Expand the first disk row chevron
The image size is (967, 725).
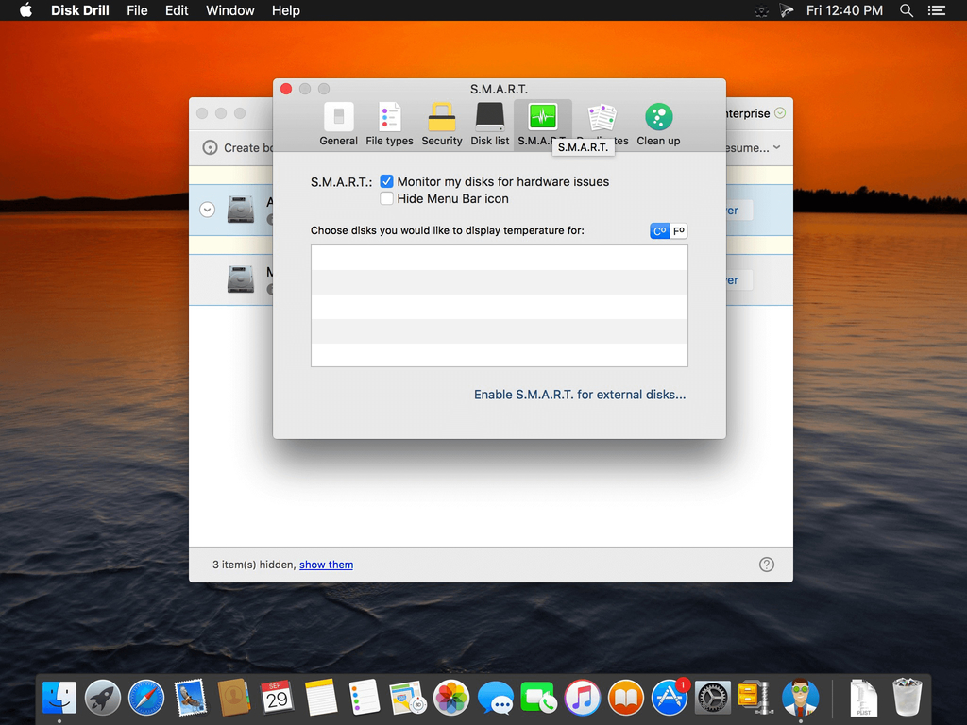click(208, 210)
